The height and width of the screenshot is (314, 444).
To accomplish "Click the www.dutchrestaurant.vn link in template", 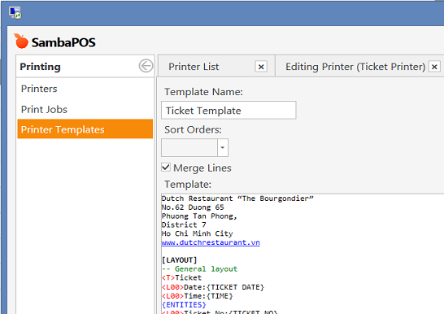I will (211, 242).
